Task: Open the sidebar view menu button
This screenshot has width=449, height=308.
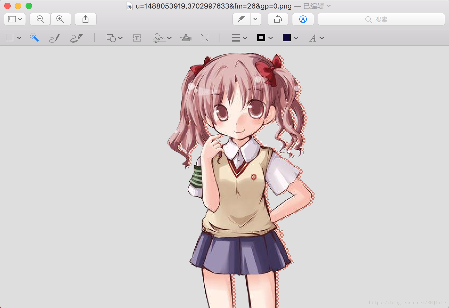Action: 15,19
